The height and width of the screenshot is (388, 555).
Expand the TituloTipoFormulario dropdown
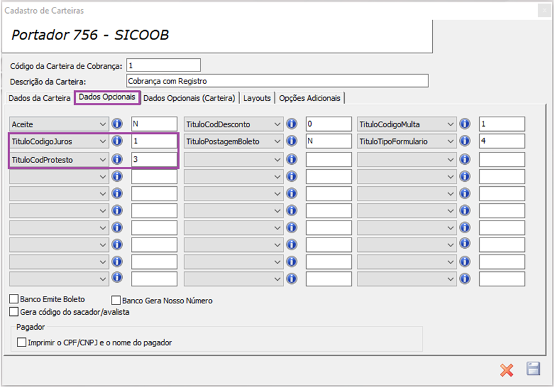point(406,141)
